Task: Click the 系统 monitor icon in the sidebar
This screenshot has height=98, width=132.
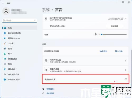Action: [5, 28]
